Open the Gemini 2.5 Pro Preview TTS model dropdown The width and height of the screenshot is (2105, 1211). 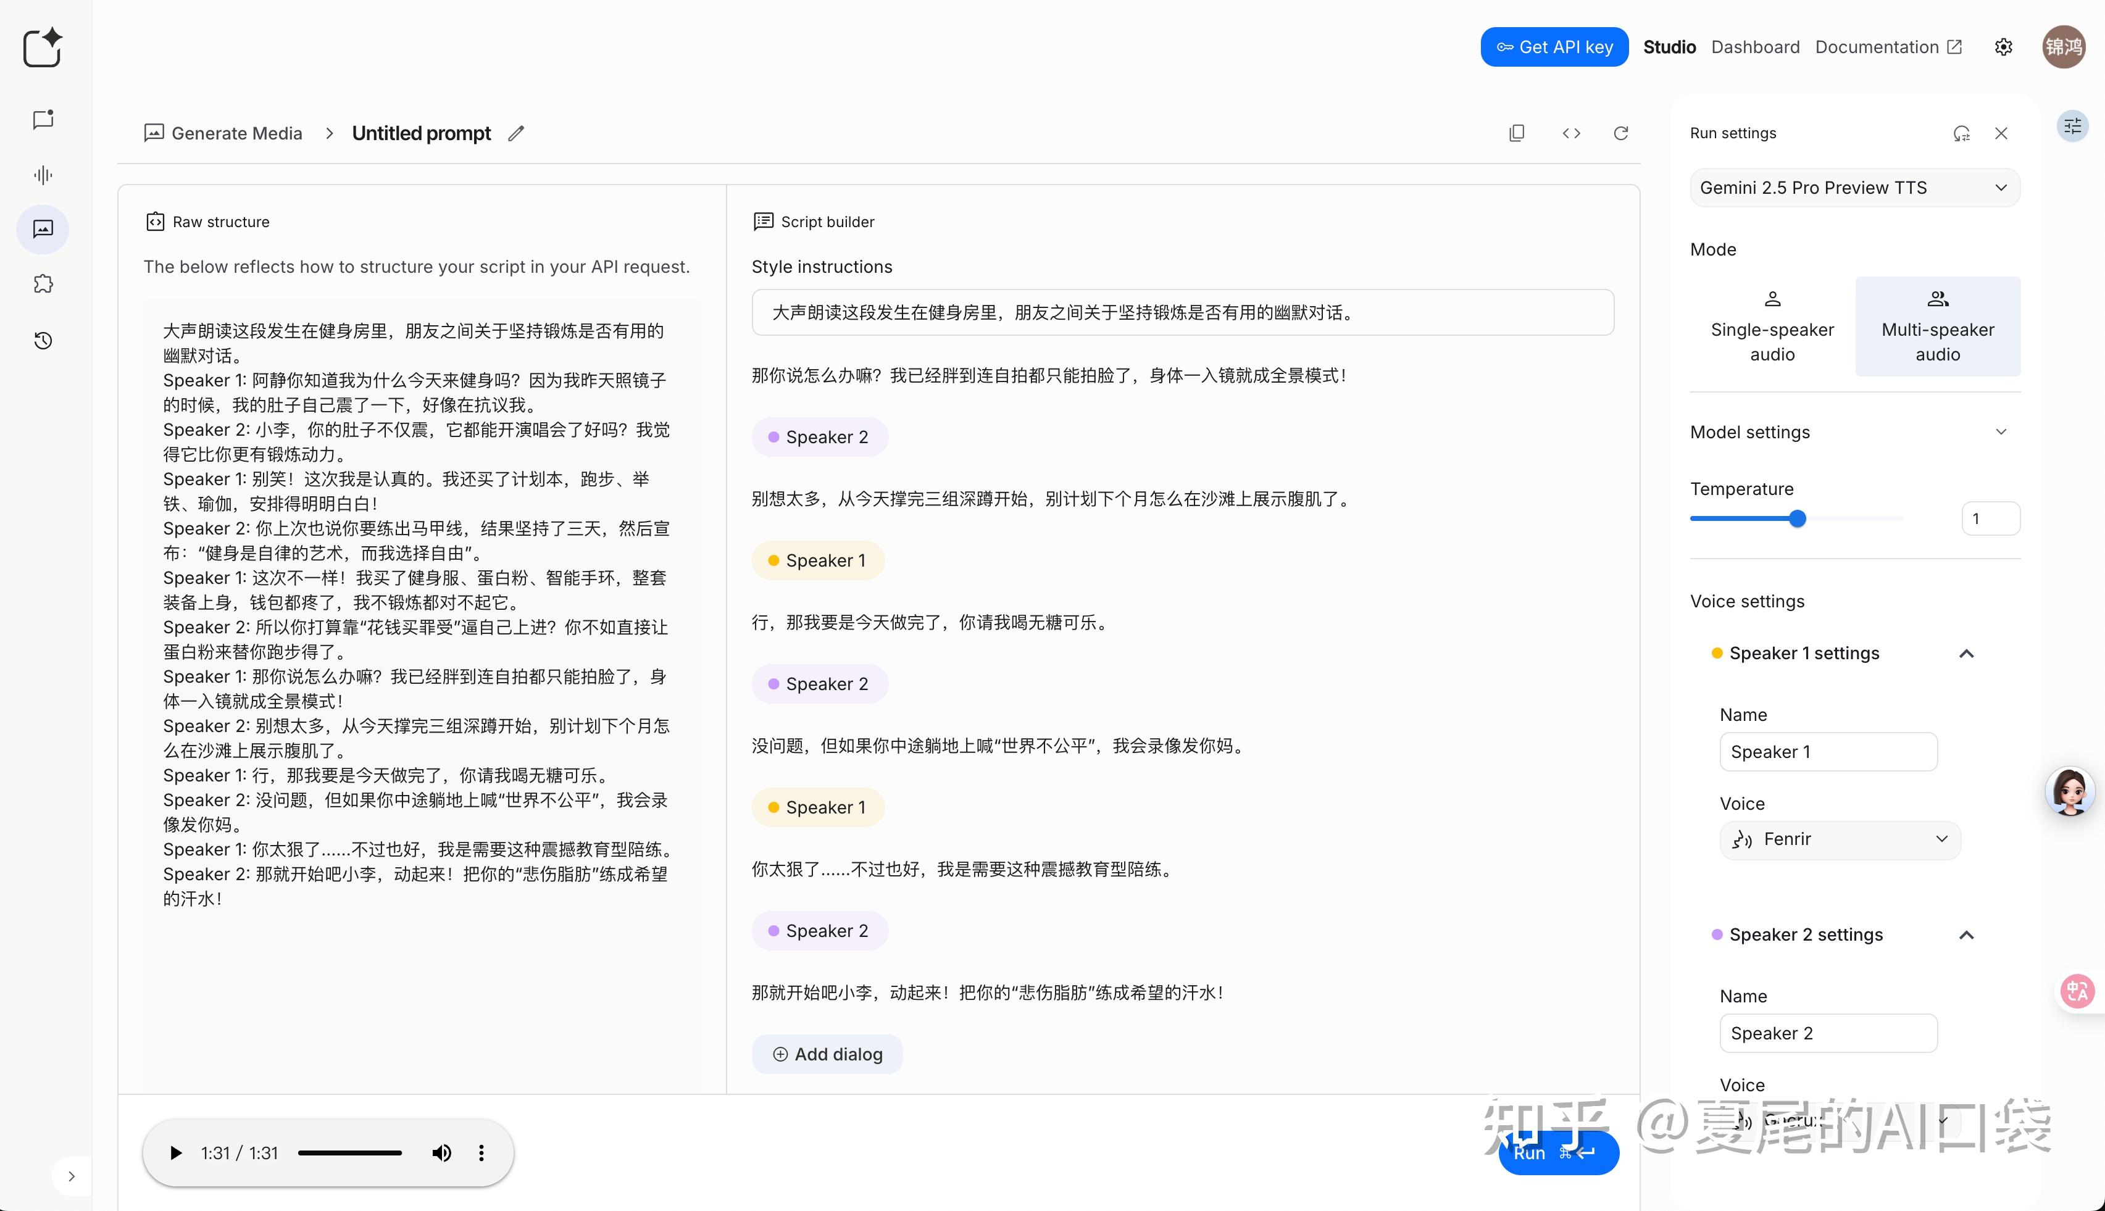[1854, 188]
